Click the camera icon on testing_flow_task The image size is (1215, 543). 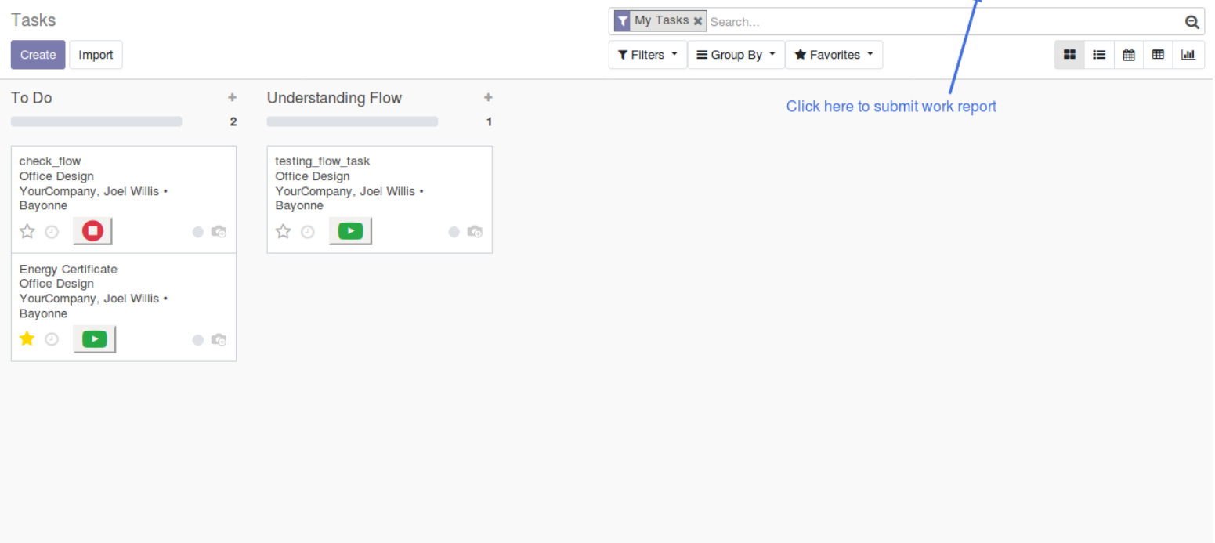click(x=475, y=232)
